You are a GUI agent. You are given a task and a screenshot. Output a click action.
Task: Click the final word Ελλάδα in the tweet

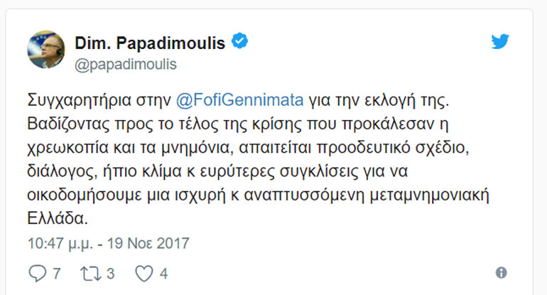click(x=51, y=218)
